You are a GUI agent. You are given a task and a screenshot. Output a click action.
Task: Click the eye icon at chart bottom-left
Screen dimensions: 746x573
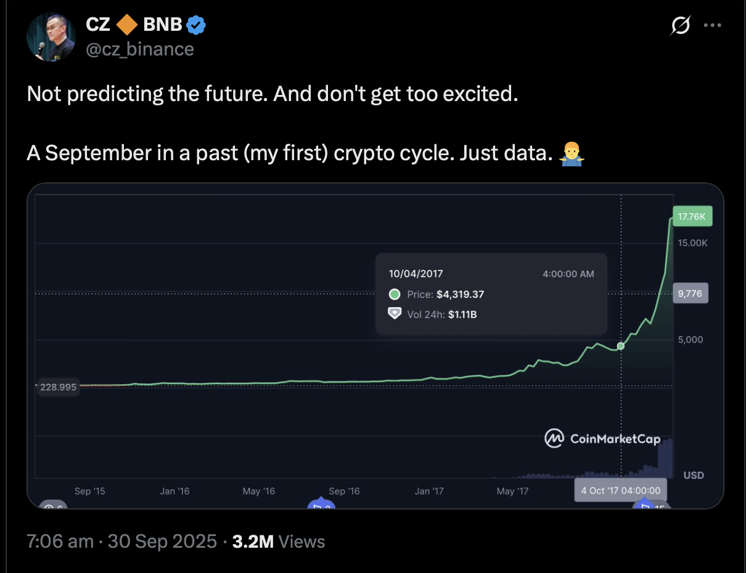point(48,506)
